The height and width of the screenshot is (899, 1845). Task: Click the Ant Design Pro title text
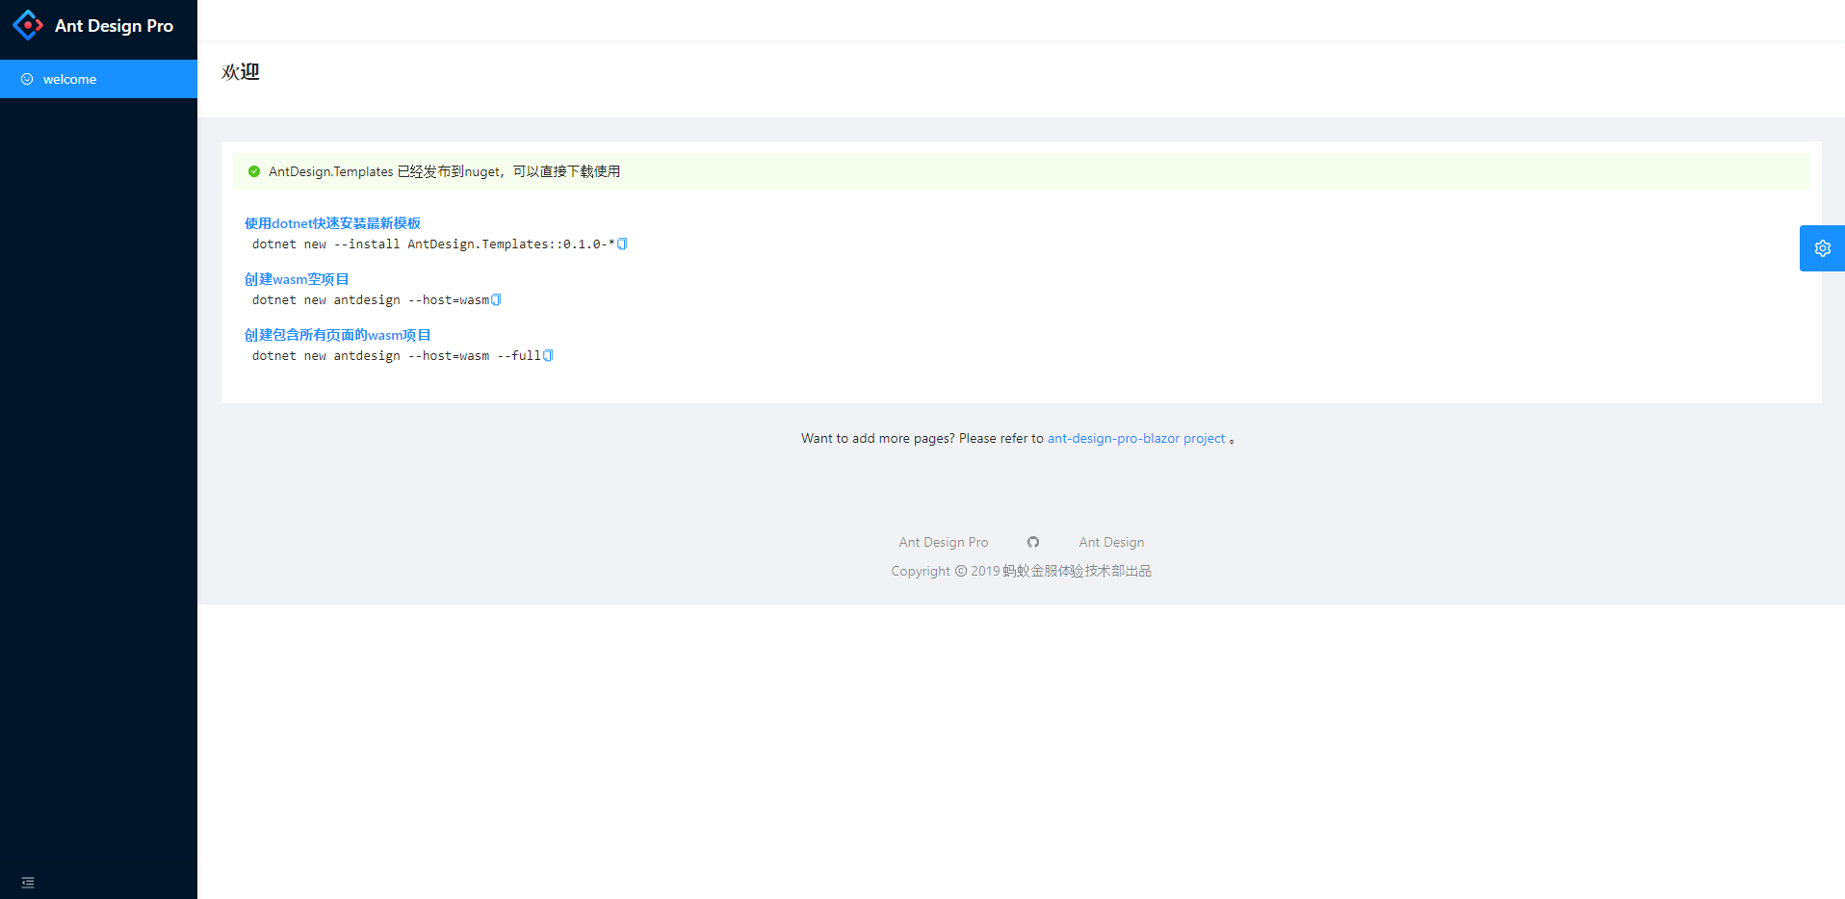(114, 26)
